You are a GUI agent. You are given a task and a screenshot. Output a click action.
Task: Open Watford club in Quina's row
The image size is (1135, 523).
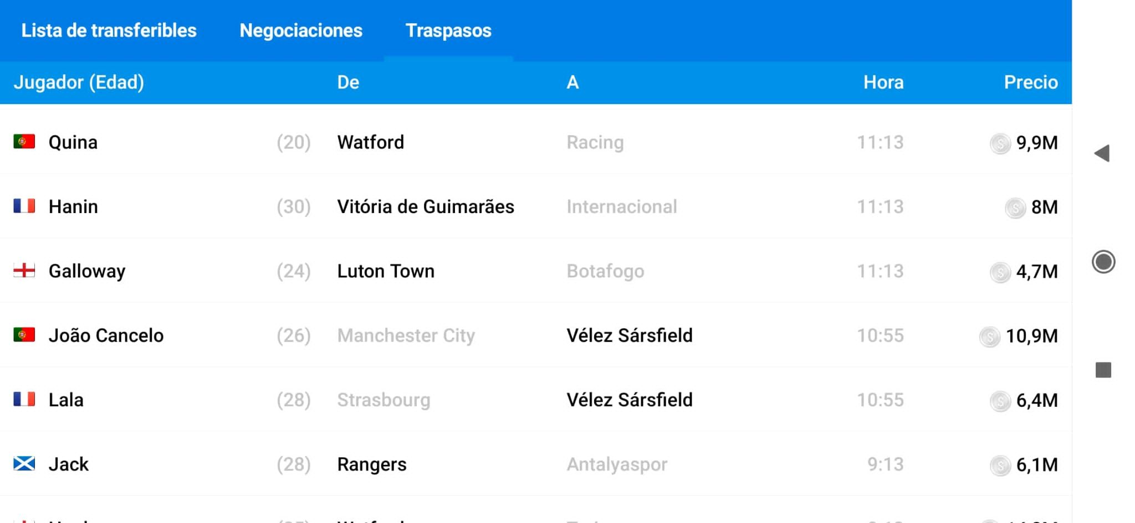(371, 142)
